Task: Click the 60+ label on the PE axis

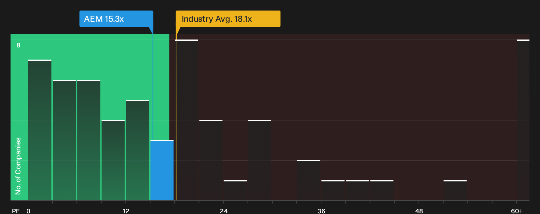Action: click(517, 211)
